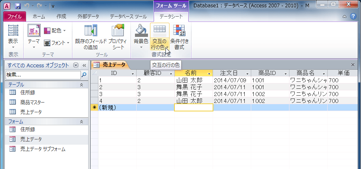Click the Access application icon
Screen dimensions: 361x169
pos(7,6)
